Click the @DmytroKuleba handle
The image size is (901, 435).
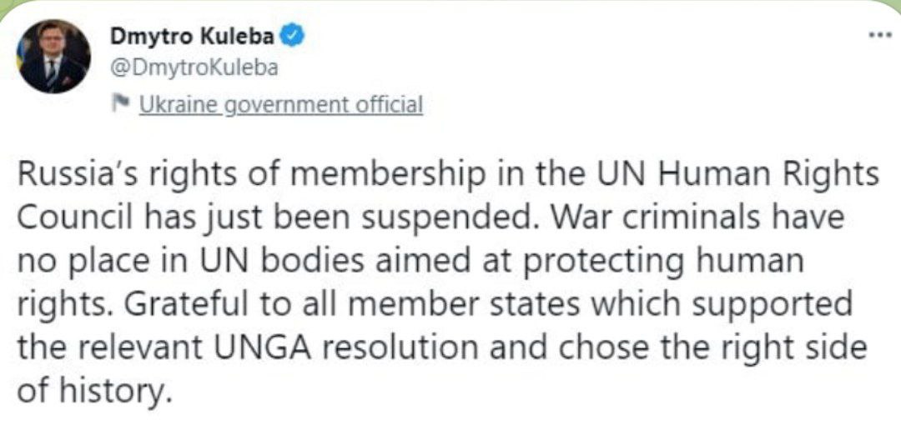(x=194, y=68)
